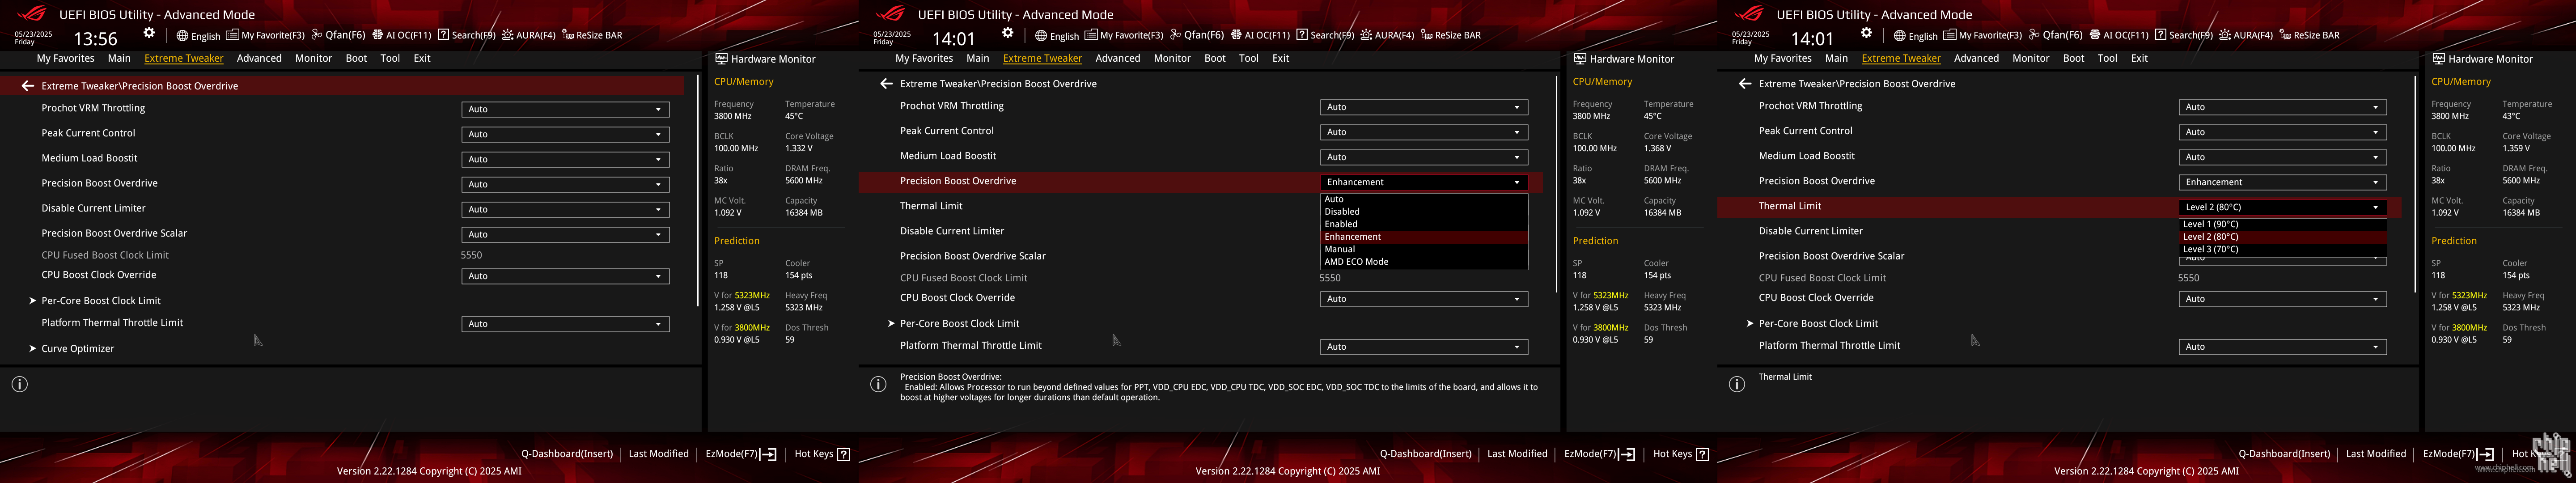
Task: Click Last Modified on the 13:56 screen
Action: pos(659,454)
